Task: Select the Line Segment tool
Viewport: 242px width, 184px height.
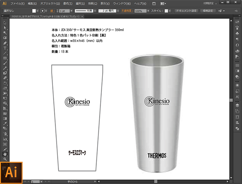Action: [5, 53]
